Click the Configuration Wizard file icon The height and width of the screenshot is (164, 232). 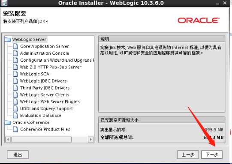[15, 60]
